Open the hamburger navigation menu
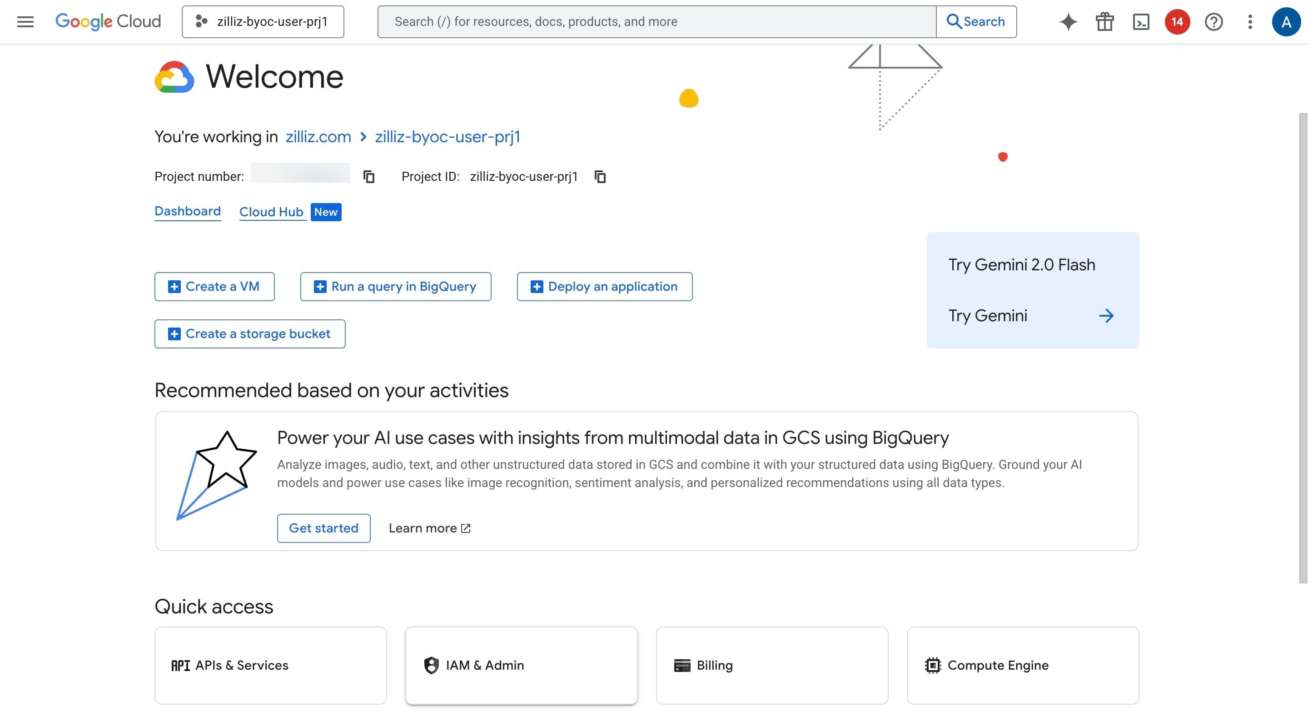 click(x=25, y=22)
